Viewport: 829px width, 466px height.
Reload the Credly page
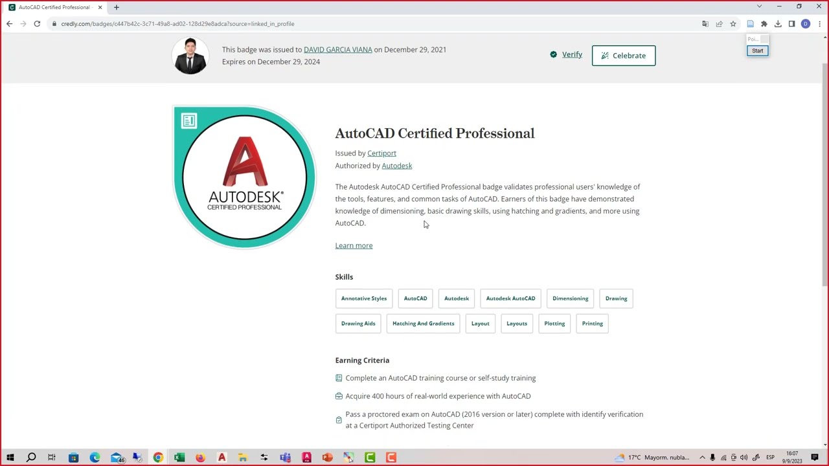[x=37, y=24]
